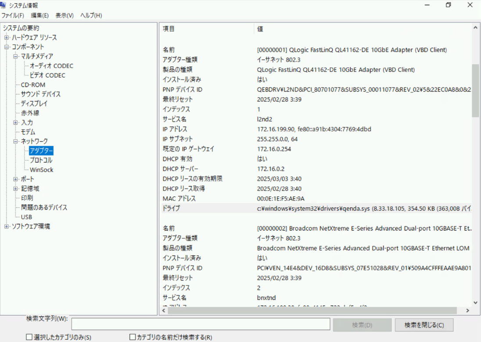Viewport: 481px width, 342px height.
Task: Select サウンド デバイス tree item
Action: (x=41, y=94)
